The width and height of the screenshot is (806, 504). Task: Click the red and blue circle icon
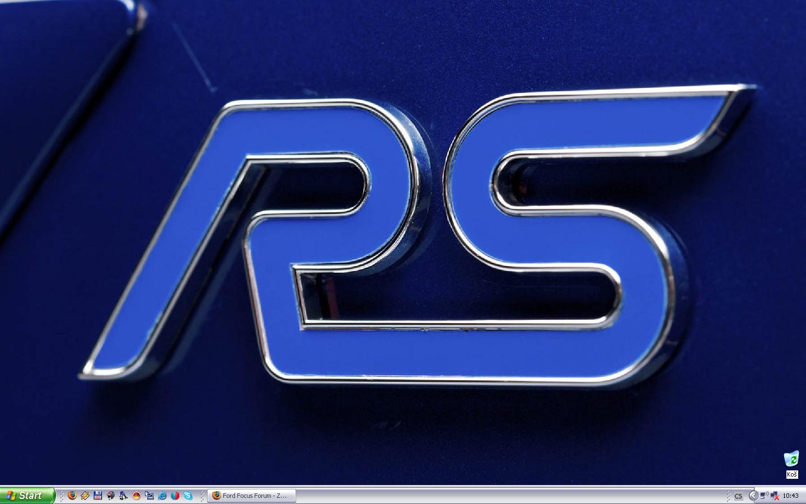pos(175,496)
